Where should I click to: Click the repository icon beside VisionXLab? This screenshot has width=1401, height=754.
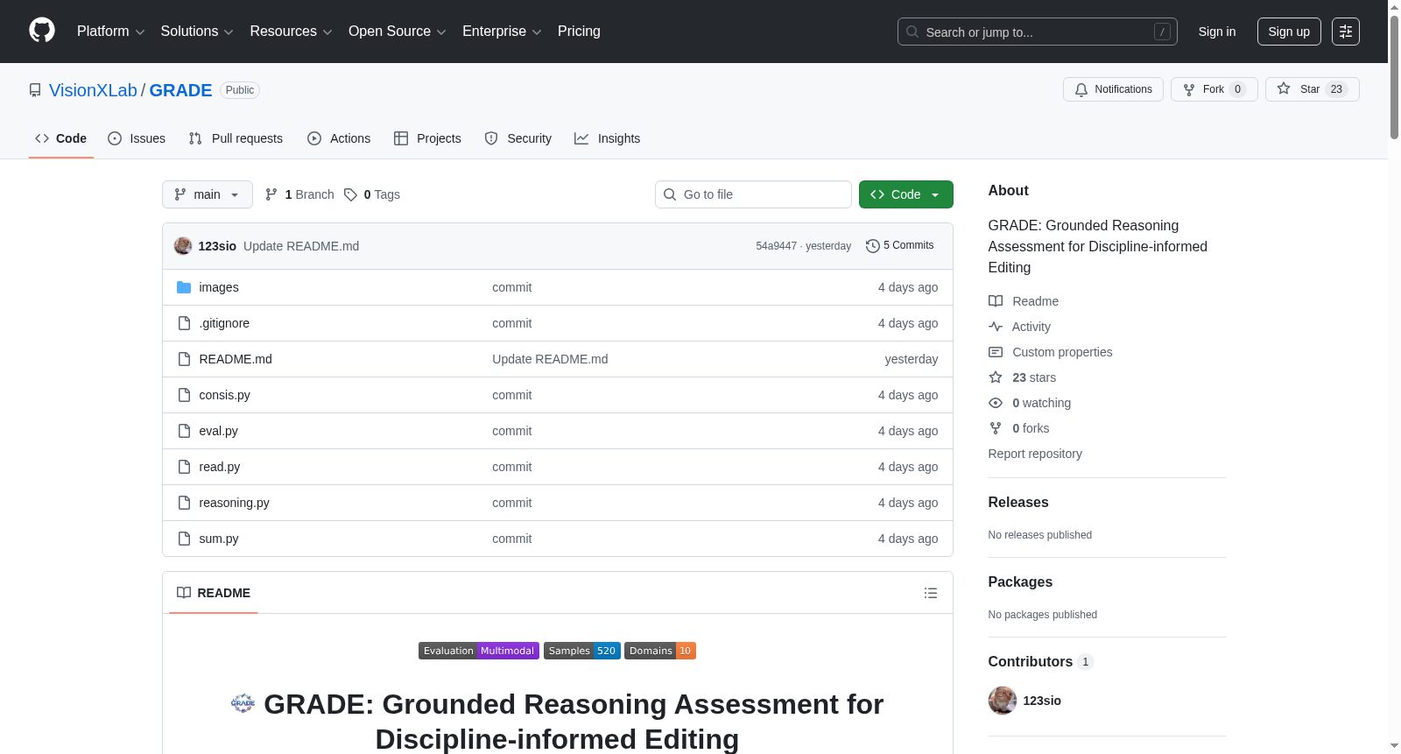[x=35, y=90]
